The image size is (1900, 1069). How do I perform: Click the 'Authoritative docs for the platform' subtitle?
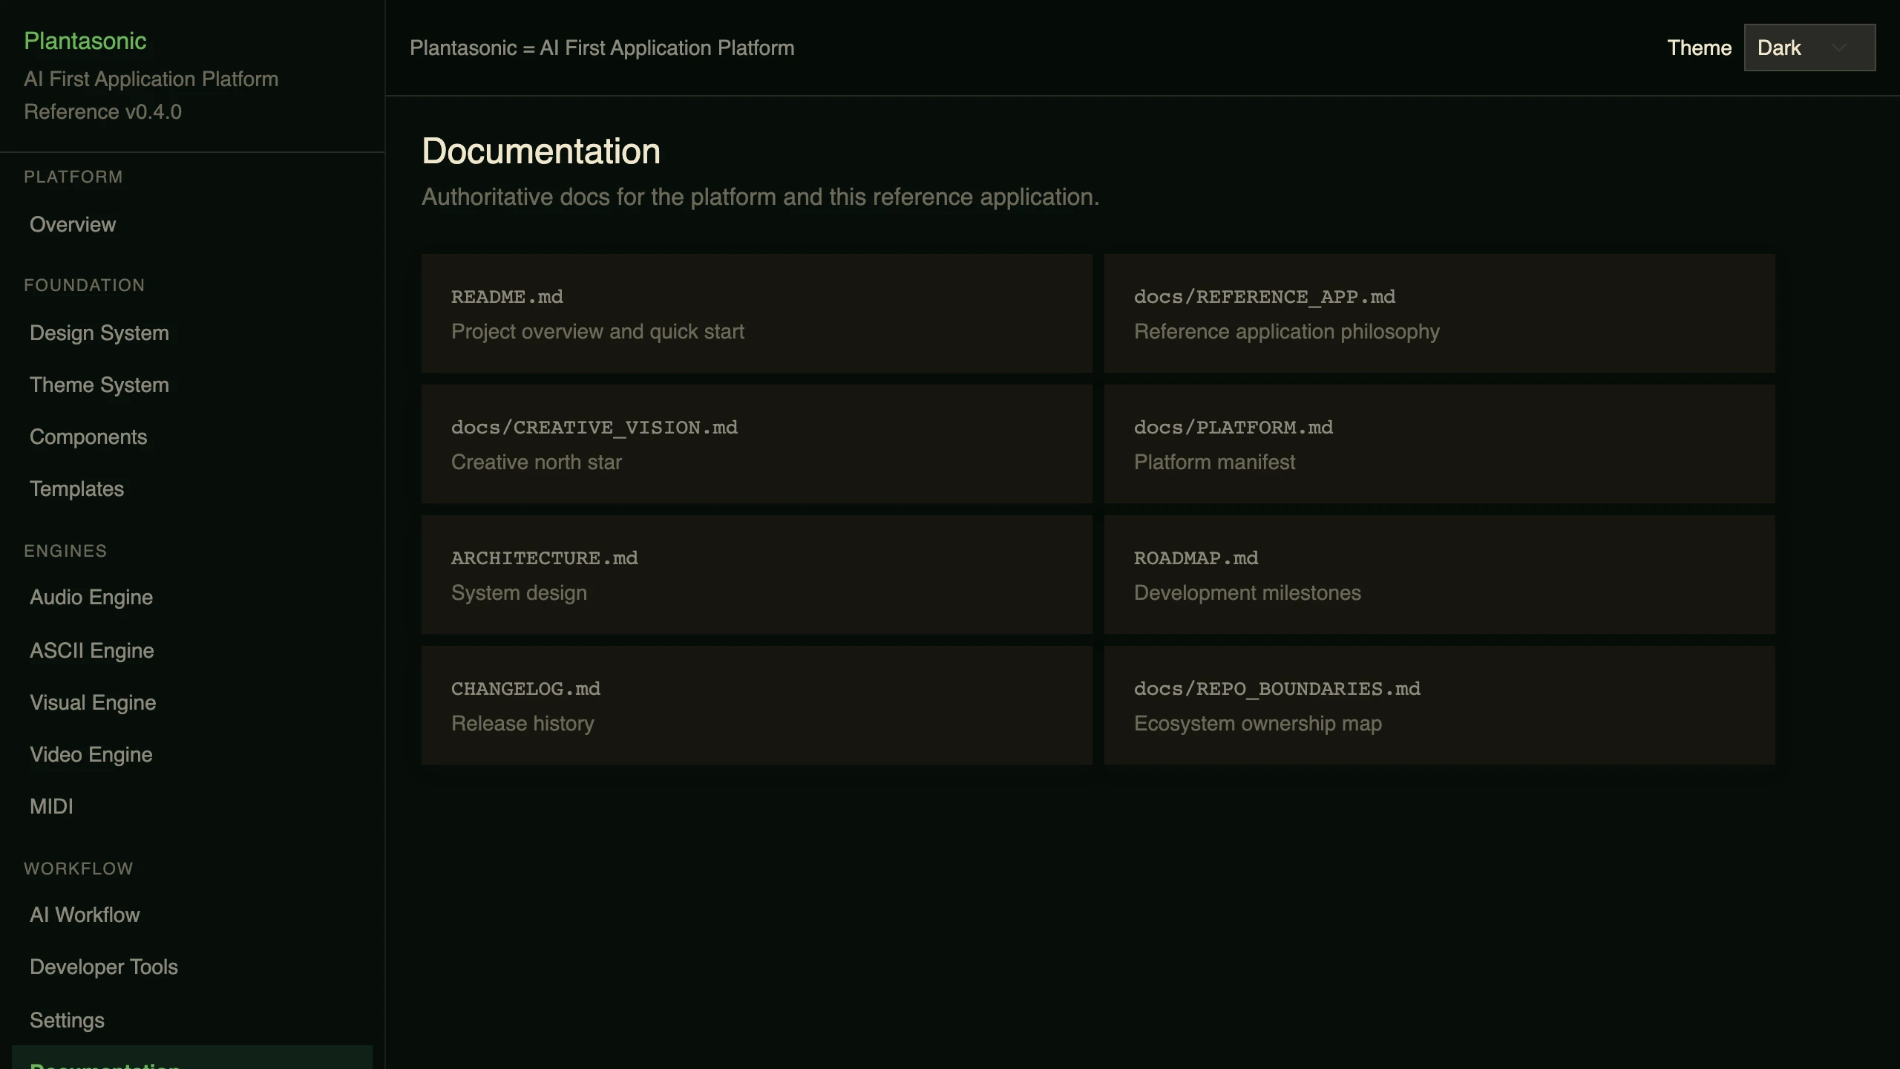761,197
